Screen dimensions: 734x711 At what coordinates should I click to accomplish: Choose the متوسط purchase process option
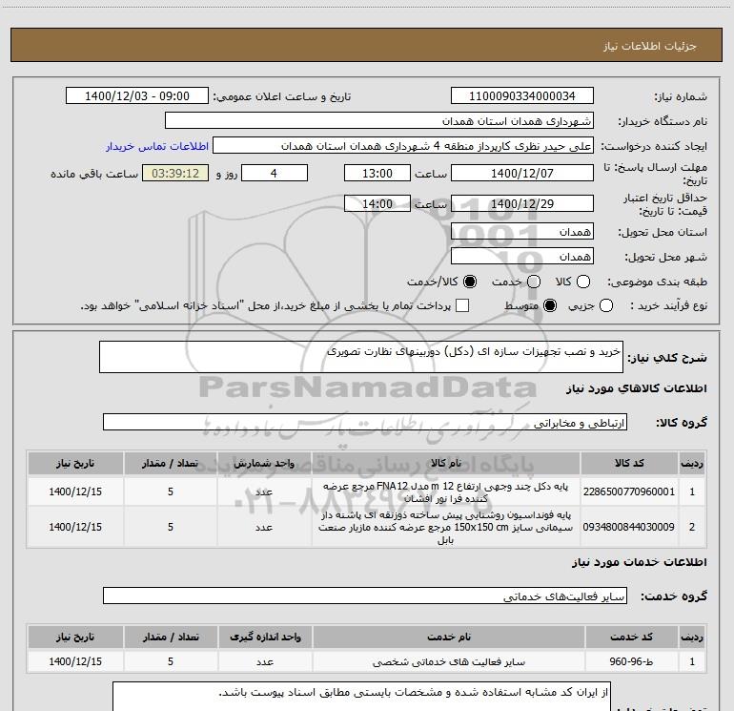coord(550,306)
